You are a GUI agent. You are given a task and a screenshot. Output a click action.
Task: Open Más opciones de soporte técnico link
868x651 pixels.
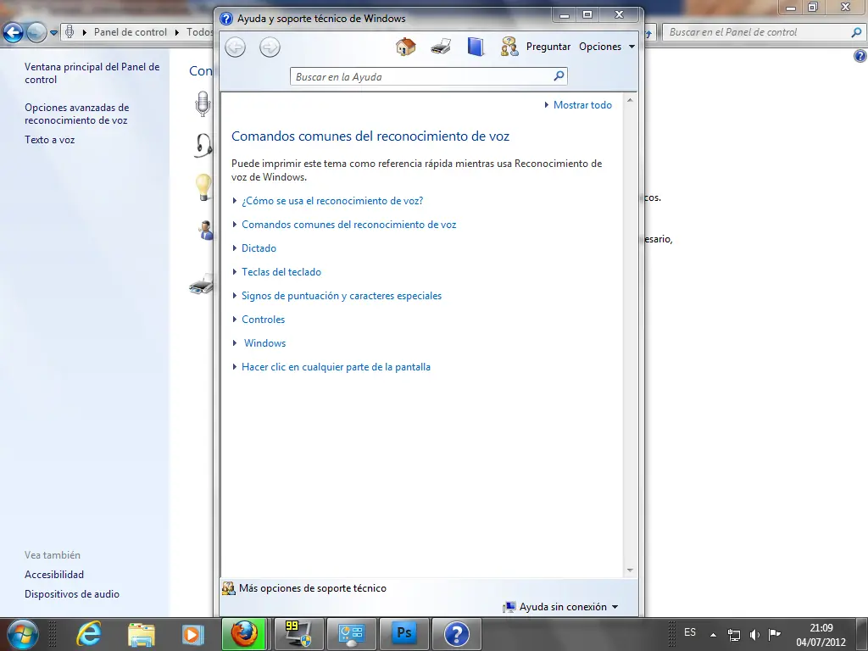click(313, 588)
